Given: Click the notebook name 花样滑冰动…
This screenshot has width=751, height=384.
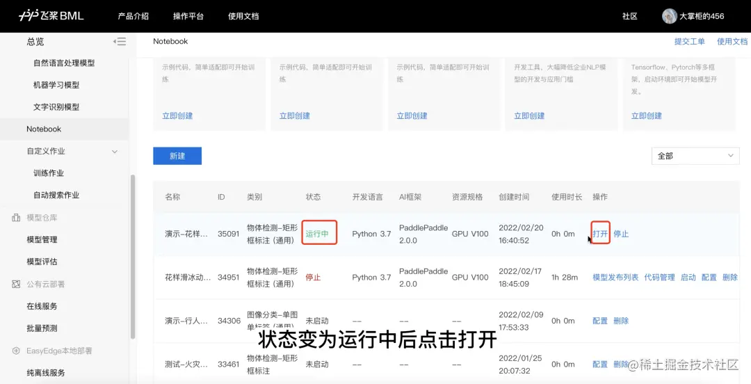Looking at the screenshot, I should pyautogui.click(x=188, y=277).
